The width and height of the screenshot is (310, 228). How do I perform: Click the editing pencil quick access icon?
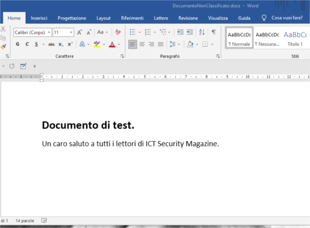point(23,66)
